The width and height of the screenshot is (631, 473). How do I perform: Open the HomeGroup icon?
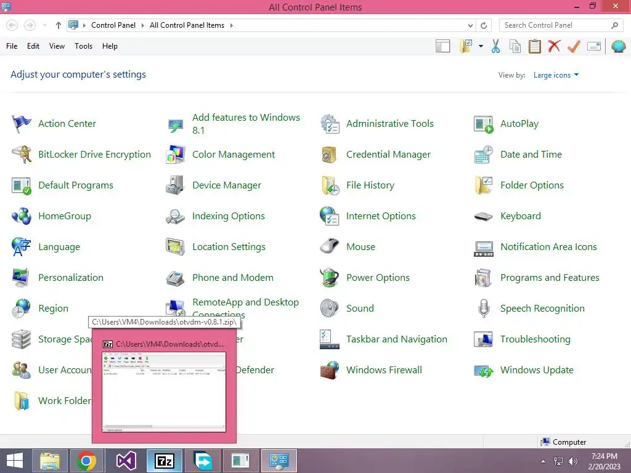point(22,216)
